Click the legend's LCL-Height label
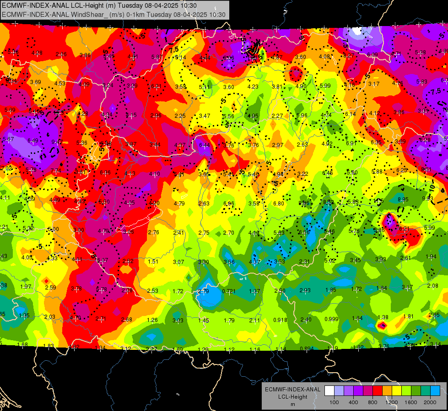Screen dimensions: 448x411 coord(292,397)
